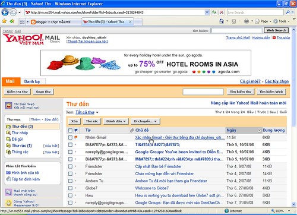Screen dimensions: 297x215
Task: Toggle Ngày column sort arrow
Action: tap(260, 131)
